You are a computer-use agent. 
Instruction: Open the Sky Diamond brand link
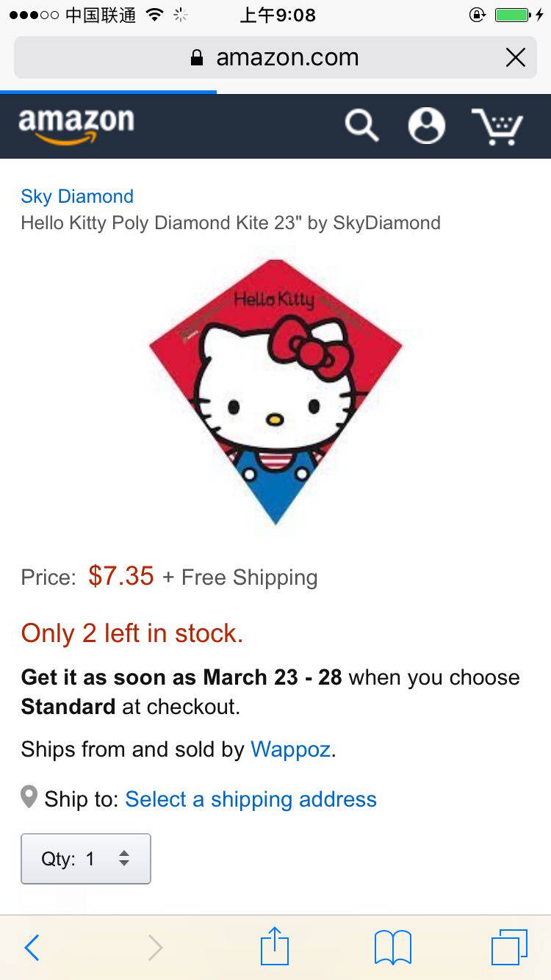[77, 196]
